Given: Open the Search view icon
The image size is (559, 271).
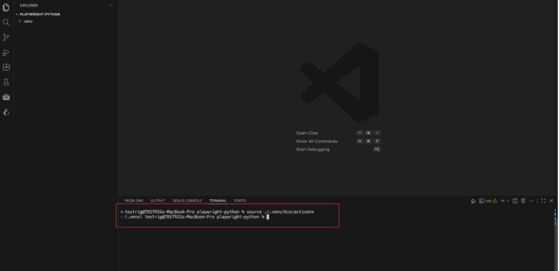Looking at the screenshot, I should click(x=7, y=22).
